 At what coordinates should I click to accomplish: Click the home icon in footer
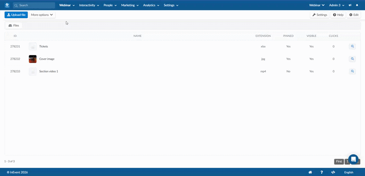tap(310, 172)
